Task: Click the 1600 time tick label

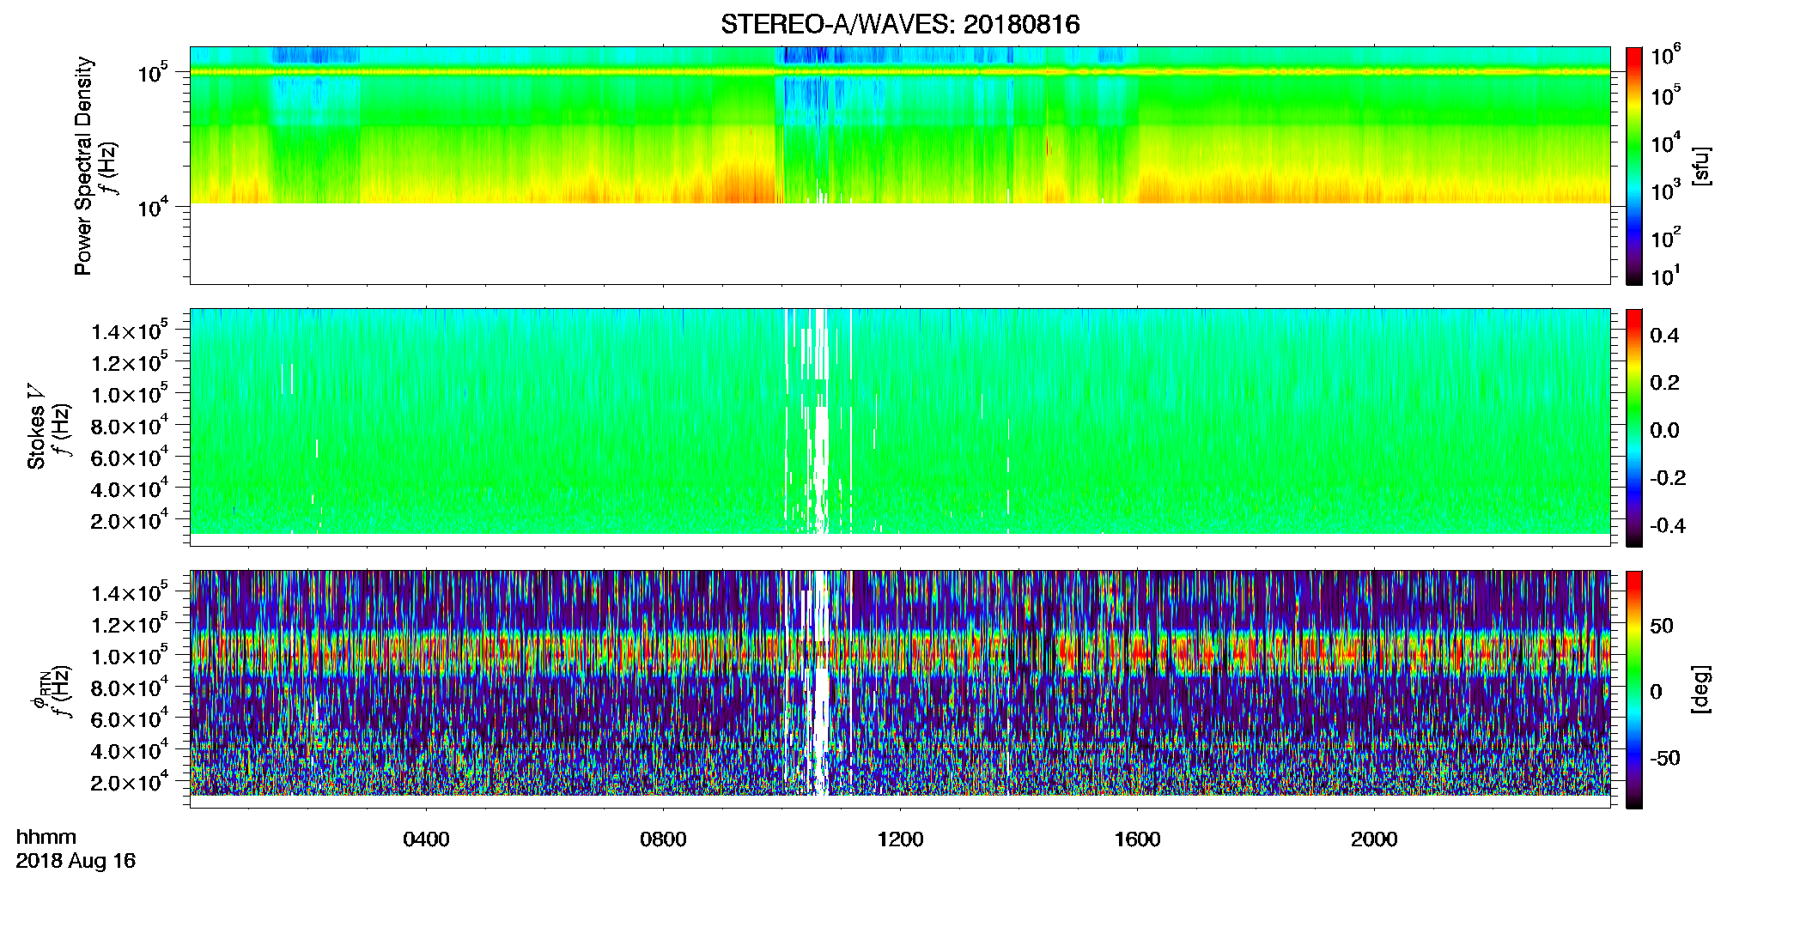Action: coord(1137,839)
